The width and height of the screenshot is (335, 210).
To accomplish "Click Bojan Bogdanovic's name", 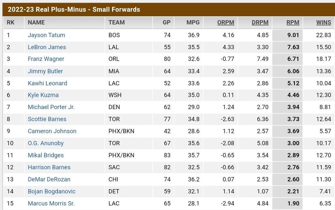I will tap(52, 191).
